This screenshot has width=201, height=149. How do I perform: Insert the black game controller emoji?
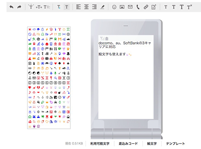pos(47,63)
